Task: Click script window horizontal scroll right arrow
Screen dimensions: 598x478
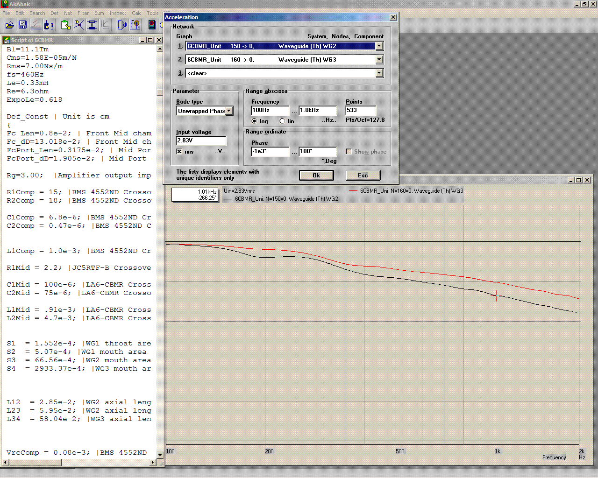Action: (153, 462)
